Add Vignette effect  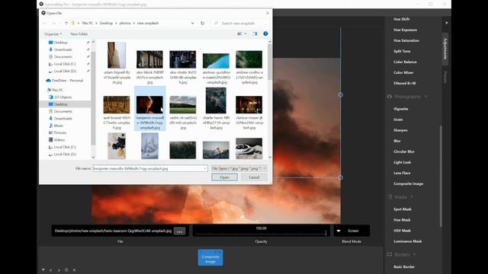(400, 109)
